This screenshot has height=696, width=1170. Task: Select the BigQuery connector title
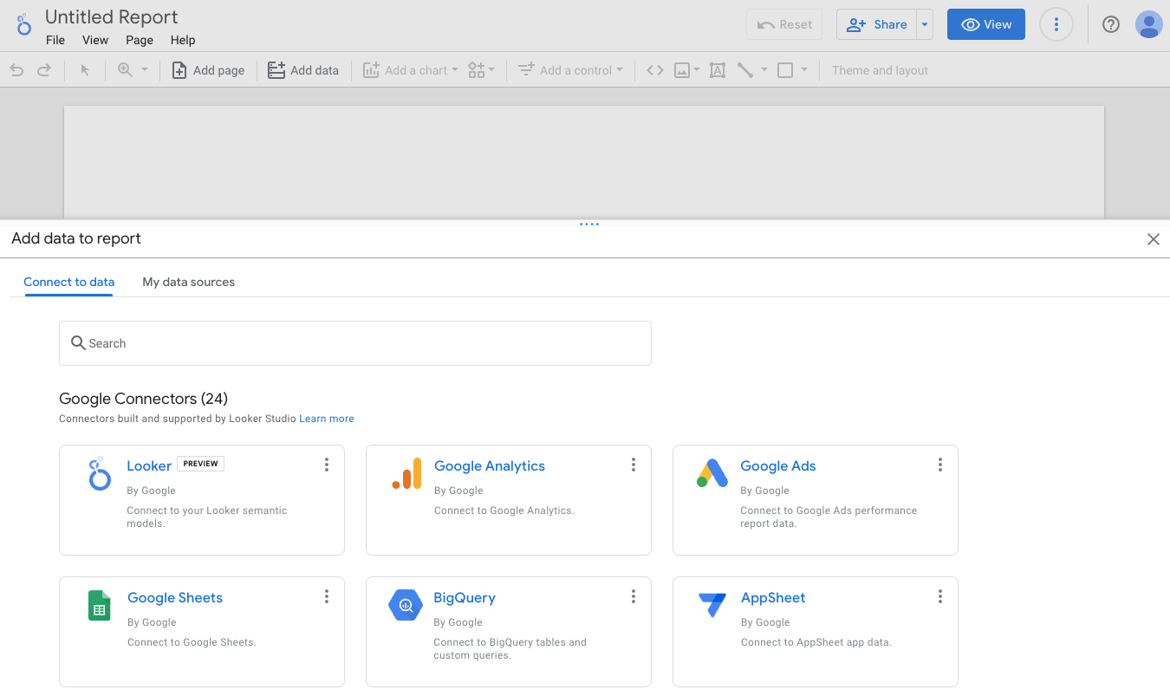465,597
